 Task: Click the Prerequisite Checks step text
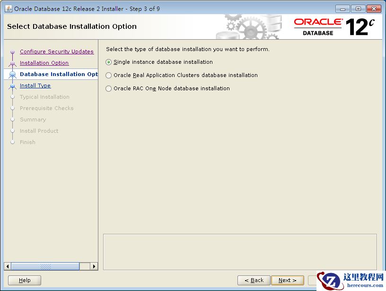click(46, 108)
